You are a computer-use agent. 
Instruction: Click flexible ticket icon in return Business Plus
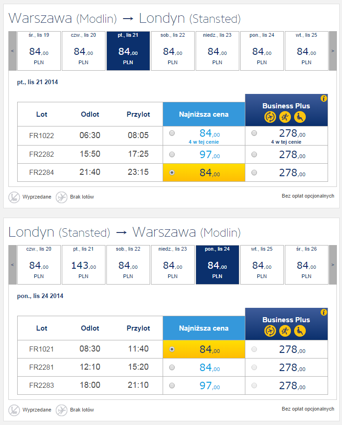tap(270, 331)
